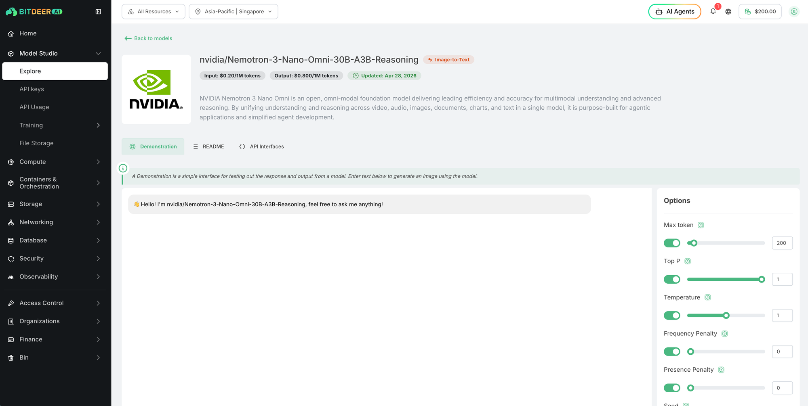Click the Temperature slider handle

click(726, 316)
